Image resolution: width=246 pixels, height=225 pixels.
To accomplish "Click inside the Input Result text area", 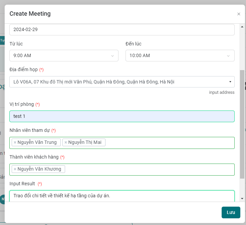I will coord(122,196).
